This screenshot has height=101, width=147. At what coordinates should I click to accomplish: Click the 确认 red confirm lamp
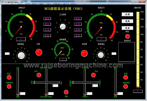(66, 92)
